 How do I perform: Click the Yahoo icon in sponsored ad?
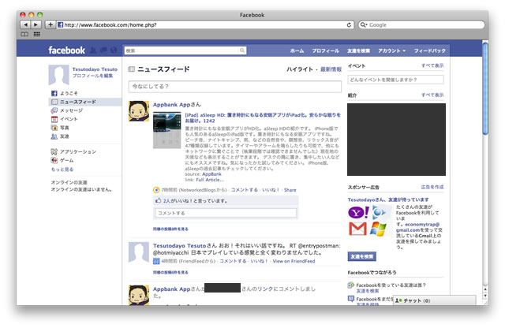(358, 212)
